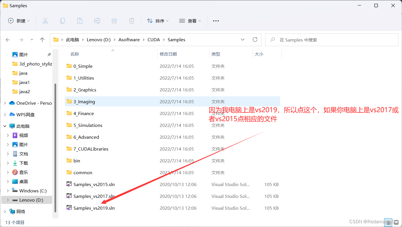This screenshot has height=227, width=402.
Task: Select the bin folder name
Action: (x=77, y=161)
